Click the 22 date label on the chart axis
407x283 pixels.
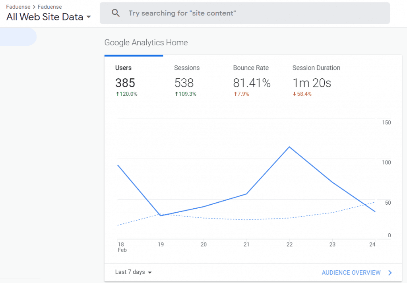coord(289,244)
